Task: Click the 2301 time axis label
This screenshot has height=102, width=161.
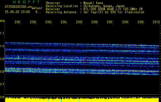Action: point(18,22)
